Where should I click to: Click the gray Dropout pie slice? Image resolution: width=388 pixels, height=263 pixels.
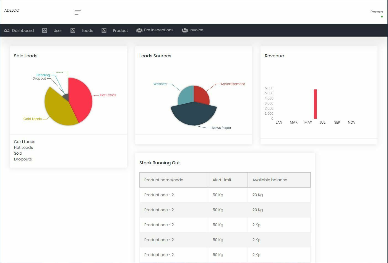[x=66, y=97]
